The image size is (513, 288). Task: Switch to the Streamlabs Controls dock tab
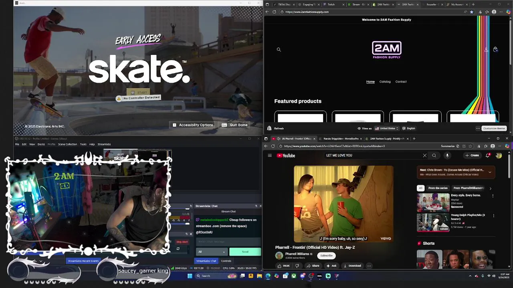click(x=226, y=261)
